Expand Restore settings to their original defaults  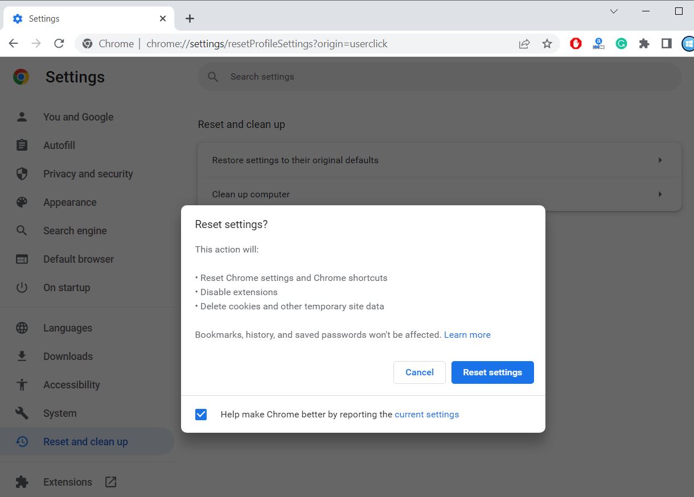coord(439,160)
